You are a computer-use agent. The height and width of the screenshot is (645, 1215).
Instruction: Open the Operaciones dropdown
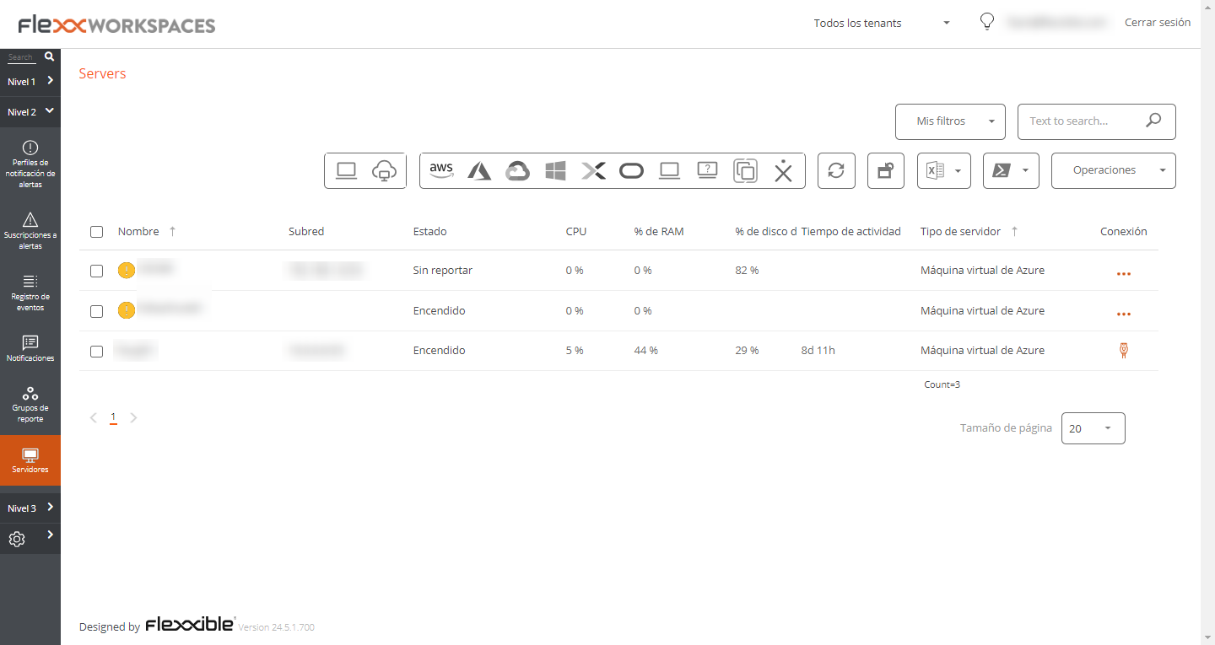point(1114,170)
